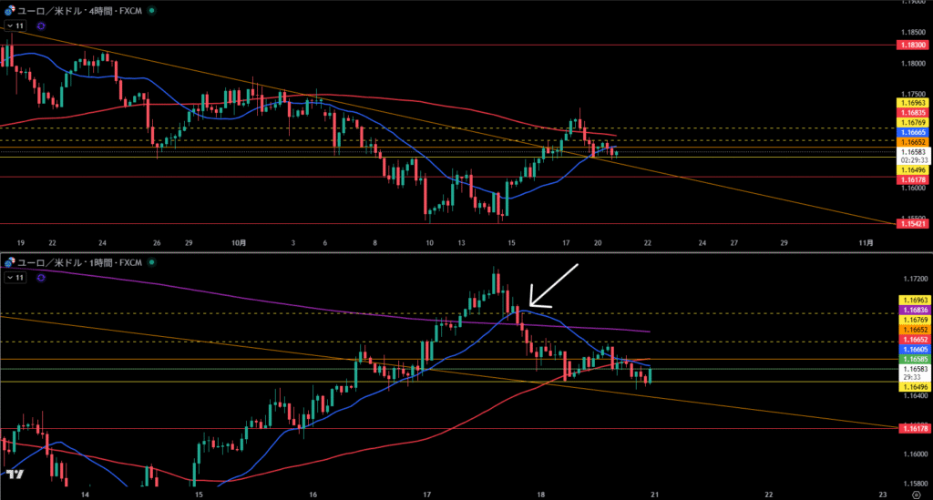The image size is (933, 500).
Task: Click the green market status dot on the 1-hour chart
Action: 151,263
